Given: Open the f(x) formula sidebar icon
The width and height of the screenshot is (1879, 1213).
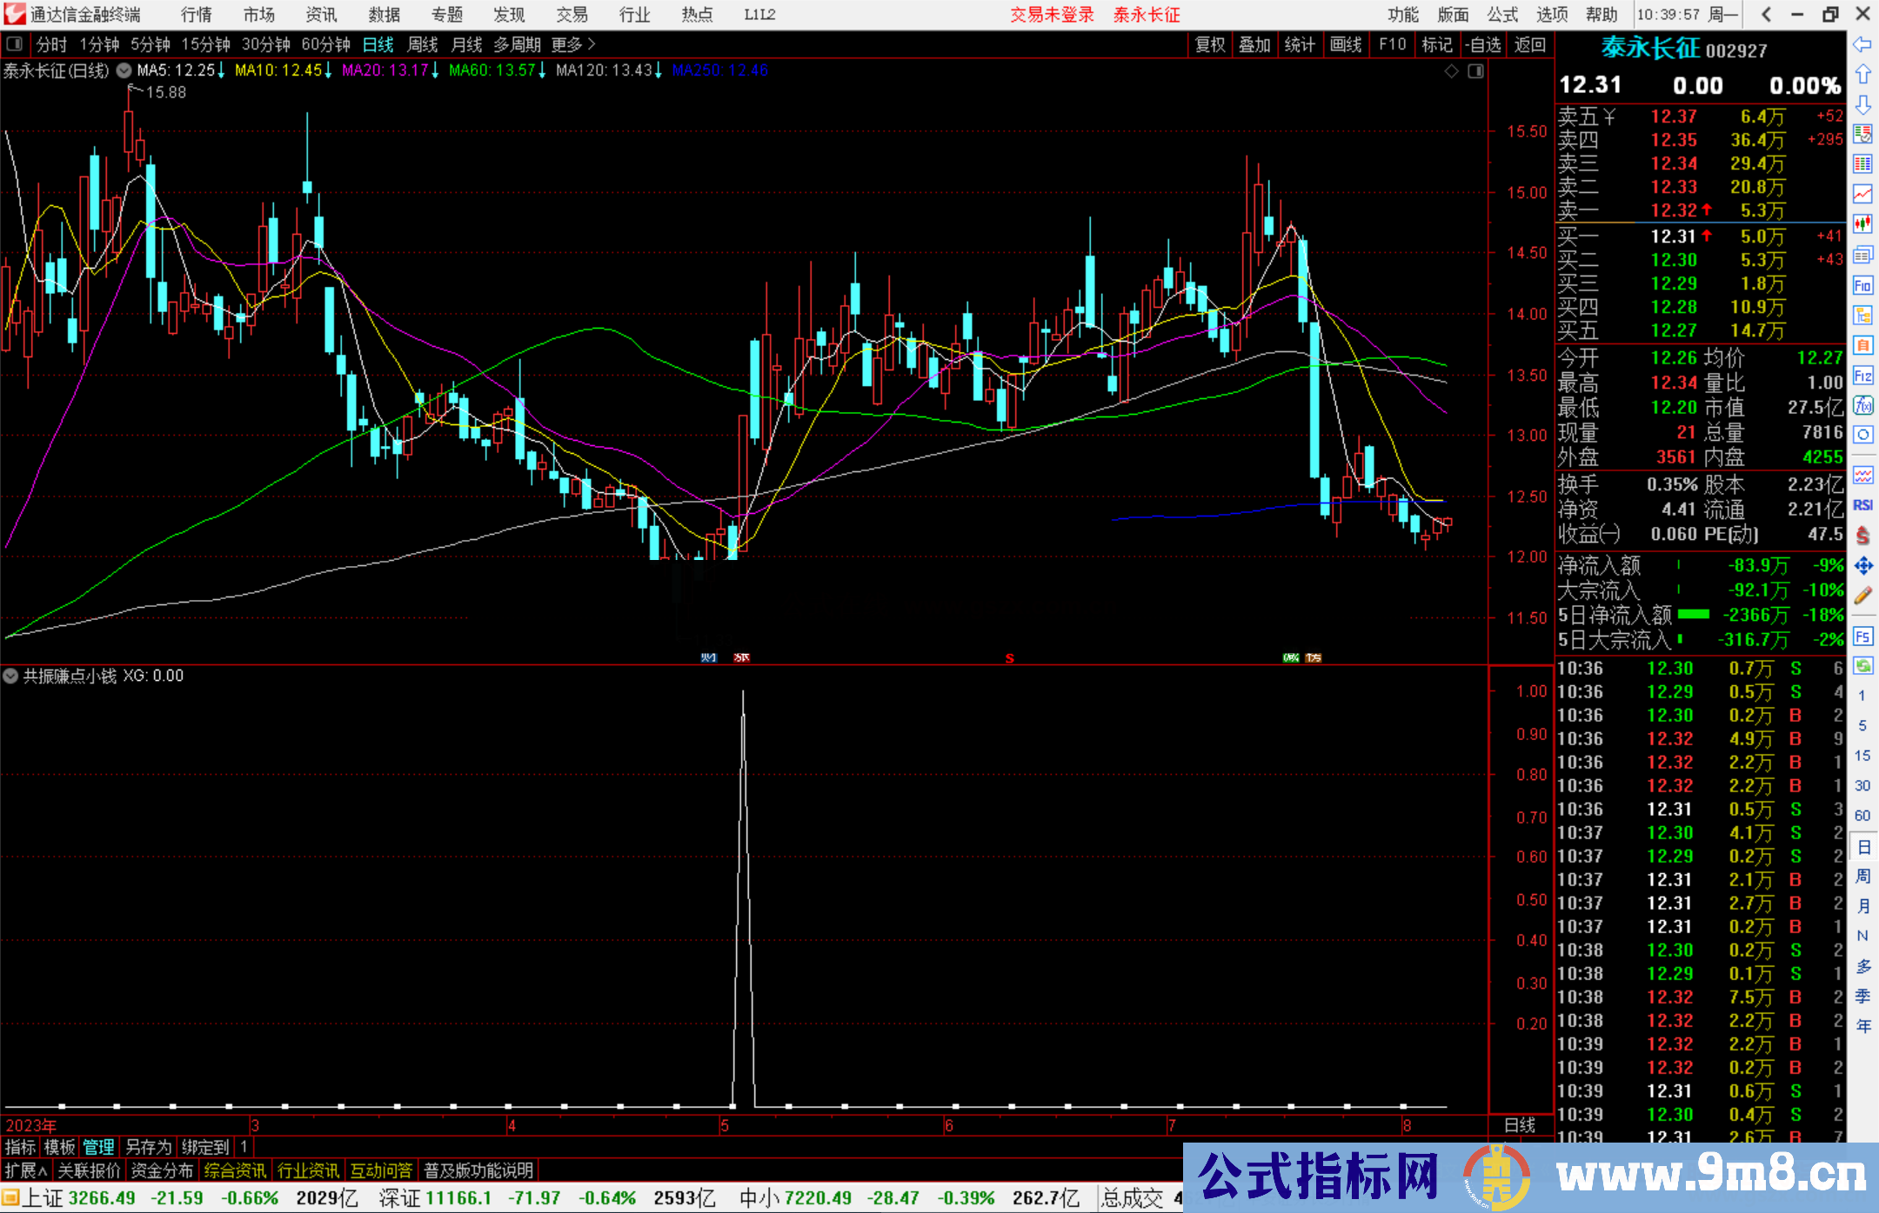Looking at the screenshot, I should pos(1862,405).
